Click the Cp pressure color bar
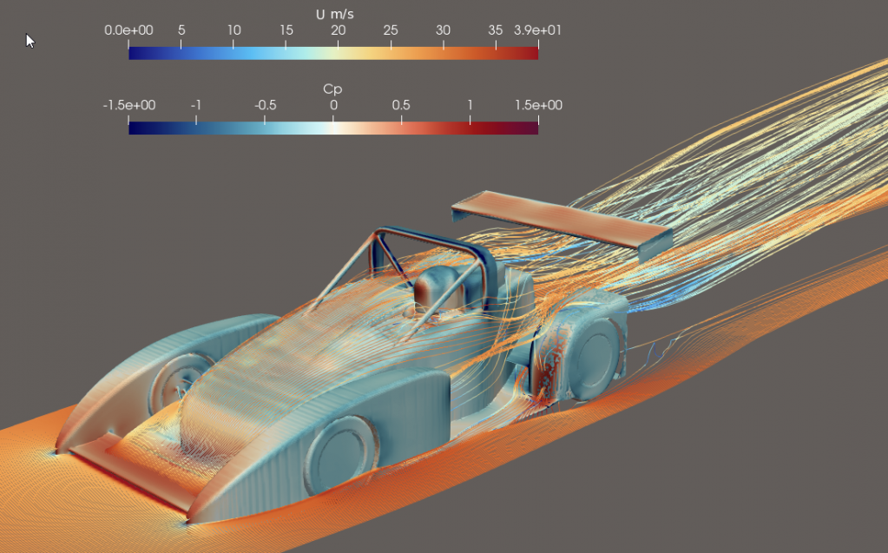This screenshot has width=888, height=553. (333, 128)
